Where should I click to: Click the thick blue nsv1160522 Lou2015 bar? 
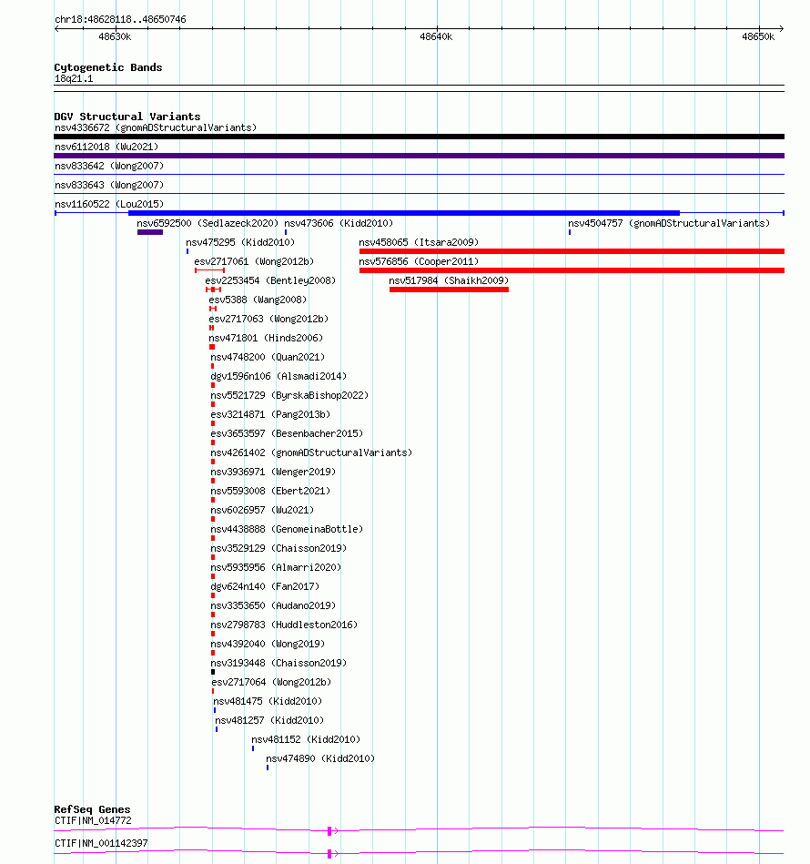click(404, 213)
